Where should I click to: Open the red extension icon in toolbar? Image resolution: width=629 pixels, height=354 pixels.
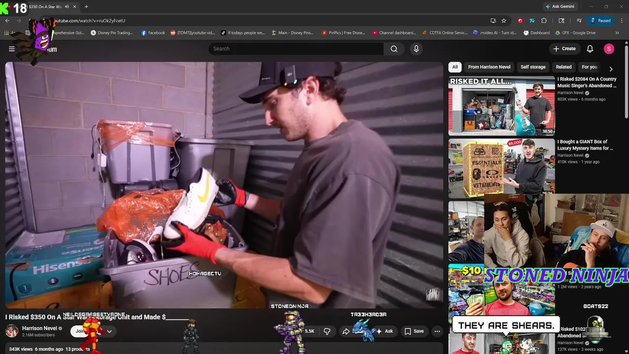pos(520,21)
